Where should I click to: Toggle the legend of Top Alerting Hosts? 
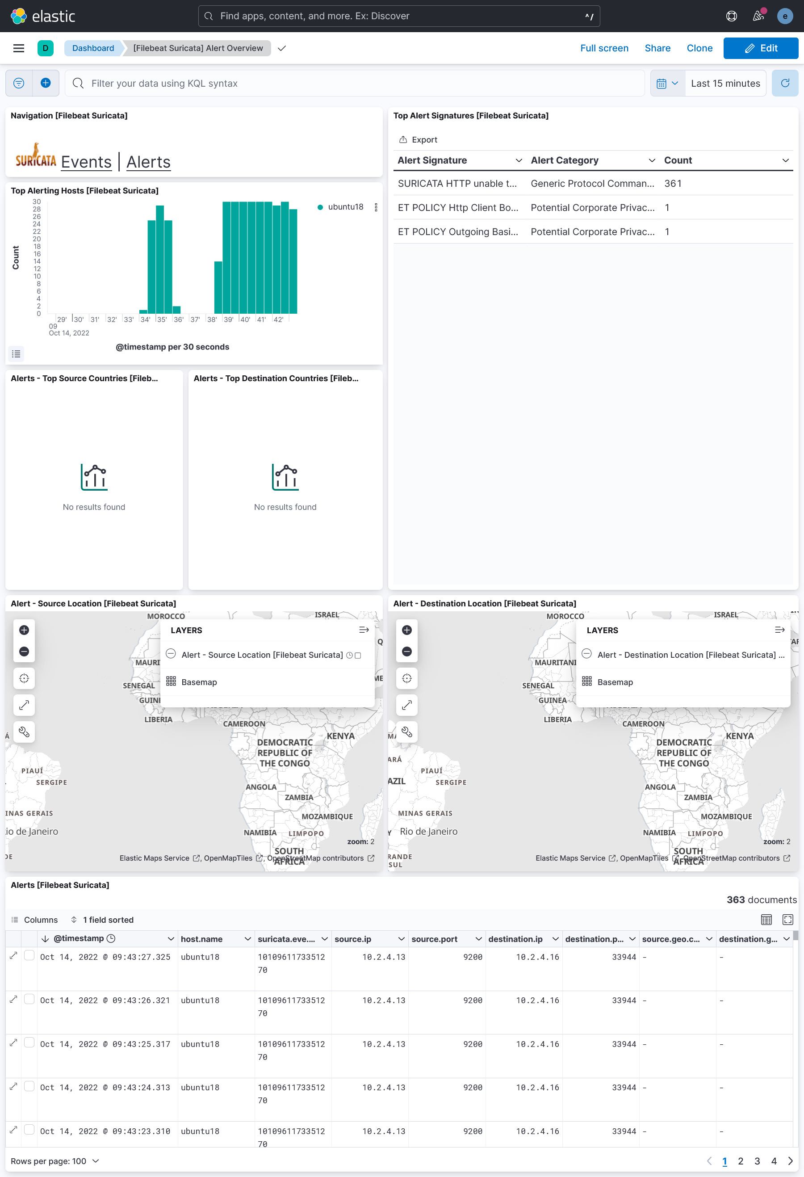point(16,354)
